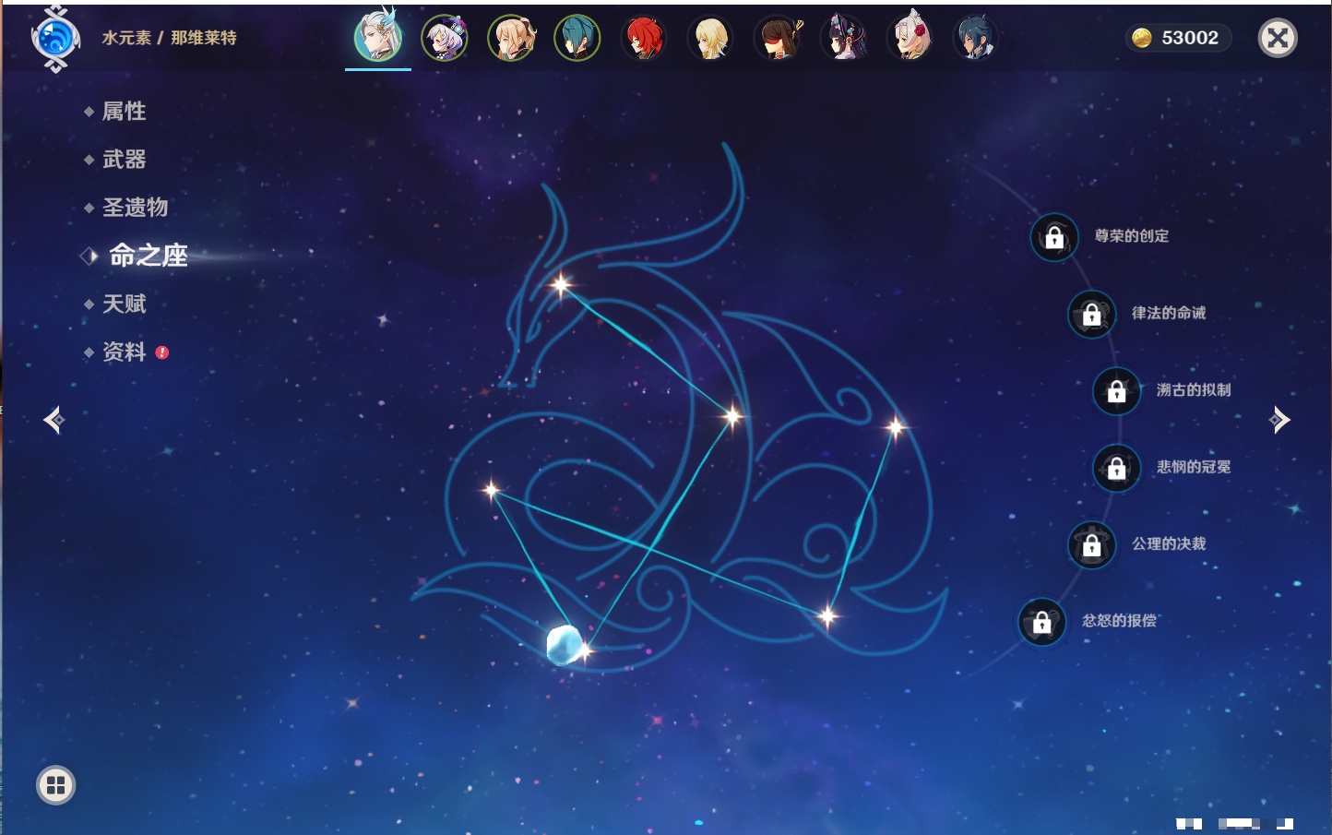Select the teal-haired character avatar

pos(577,38)
